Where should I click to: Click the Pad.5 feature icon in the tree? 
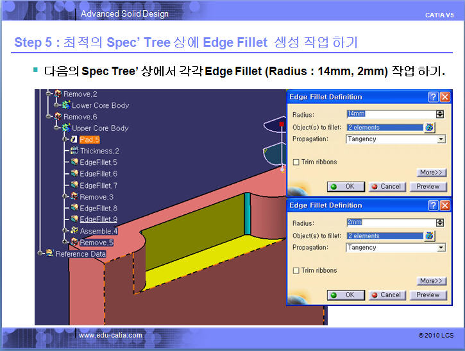74,139
